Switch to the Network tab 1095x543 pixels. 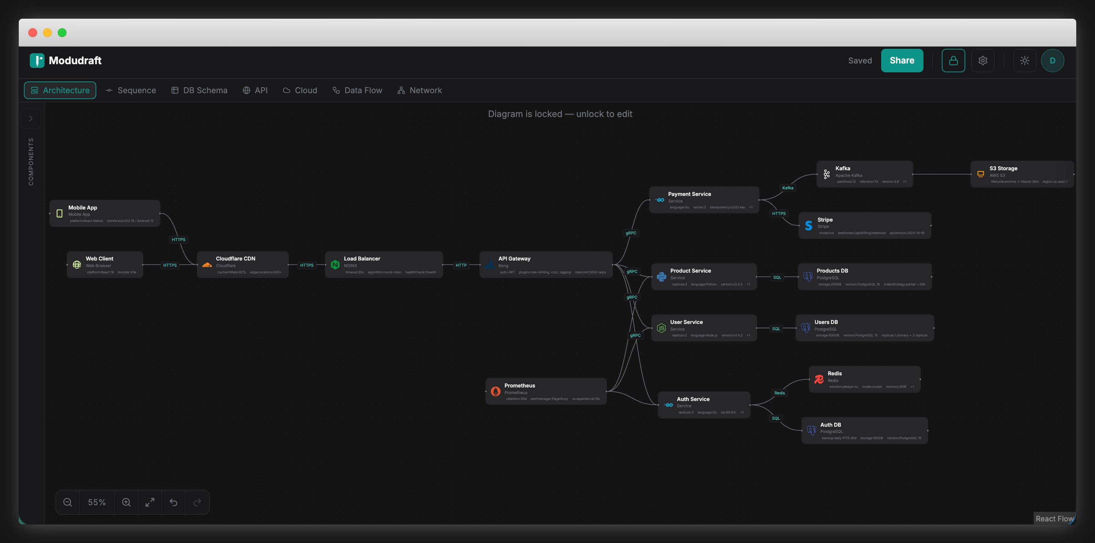click(420, 90)
